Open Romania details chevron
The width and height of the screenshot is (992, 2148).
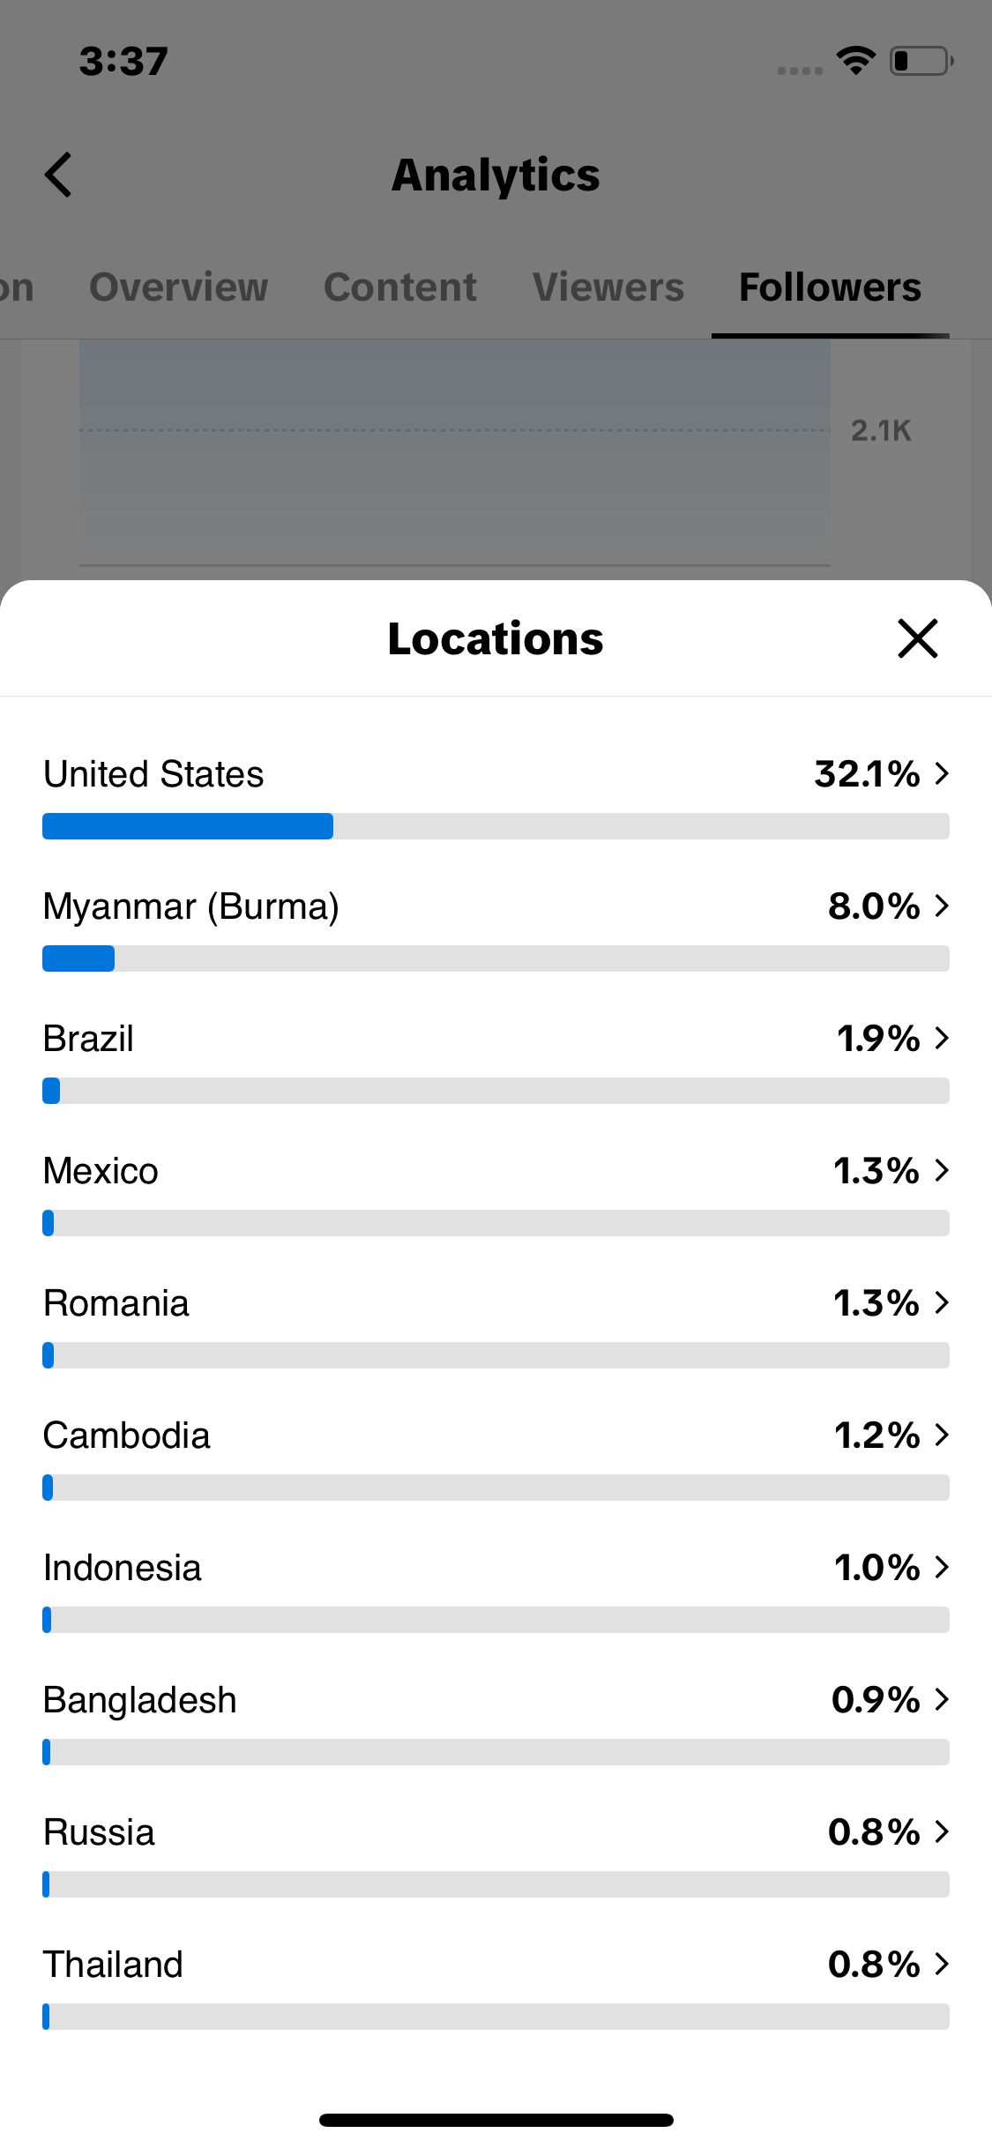(942, 1302)
